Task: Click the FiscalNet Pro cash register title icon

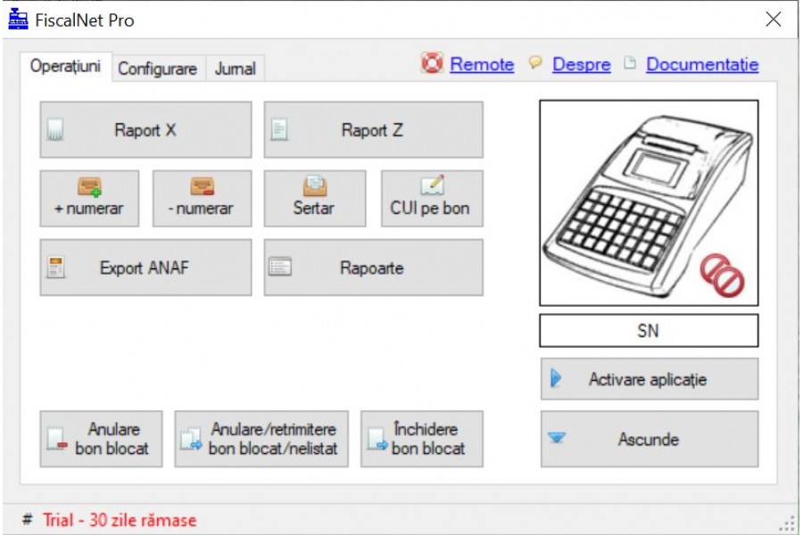Action: click(x=19, y=20)
